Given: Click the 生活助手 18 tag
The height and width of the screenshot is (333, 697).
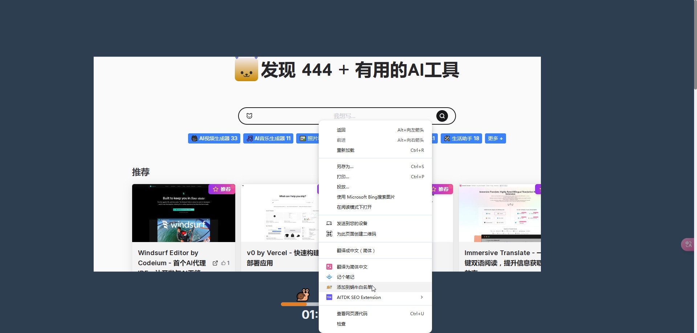Looking at the screenshot, I should 461,138.
